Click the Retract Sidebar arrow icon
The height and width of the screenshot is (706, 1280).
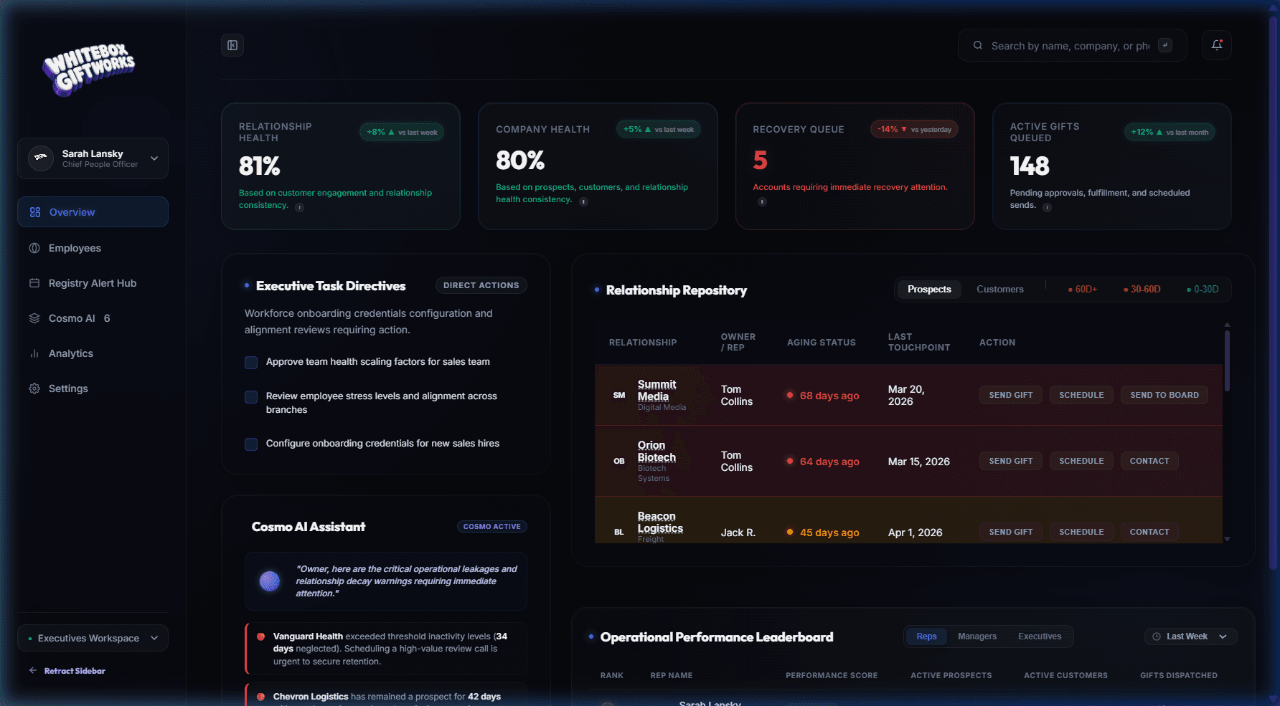pyautogui.click(x=33, y=671)
